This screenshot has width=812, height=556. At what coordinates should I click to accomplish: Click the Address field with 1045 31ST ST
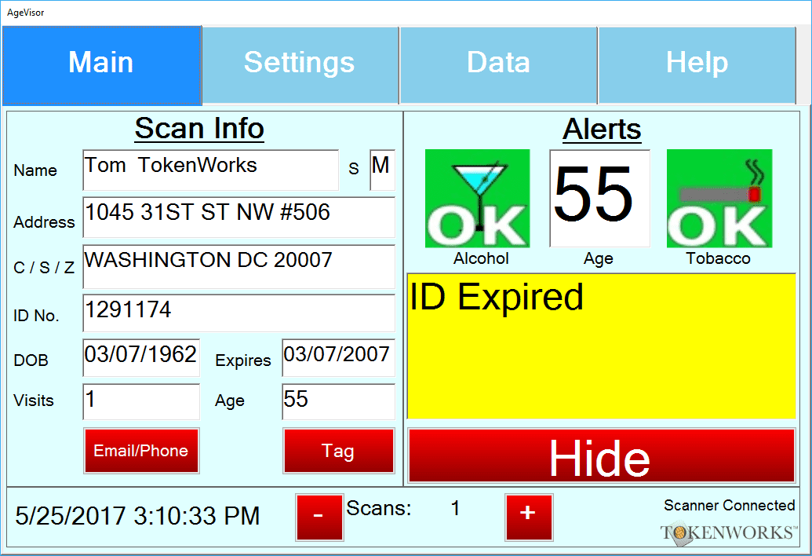239,217
